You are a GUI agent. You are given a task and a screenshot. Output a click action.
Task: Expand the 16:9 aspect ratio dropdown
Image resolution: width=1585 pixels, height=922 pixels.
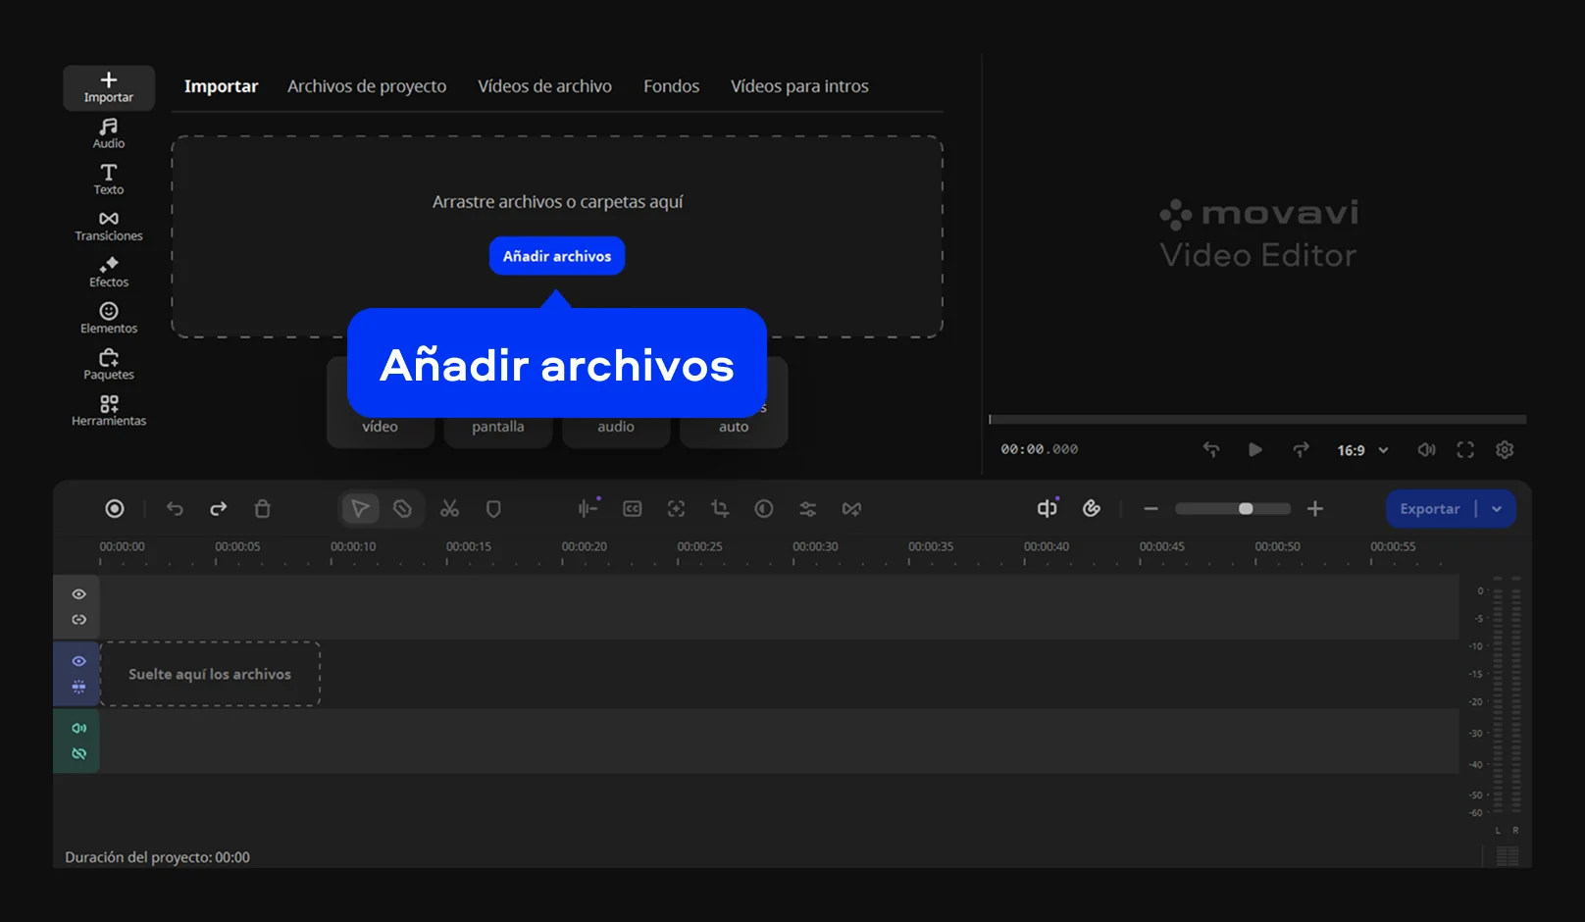(x=1362, y=450)
